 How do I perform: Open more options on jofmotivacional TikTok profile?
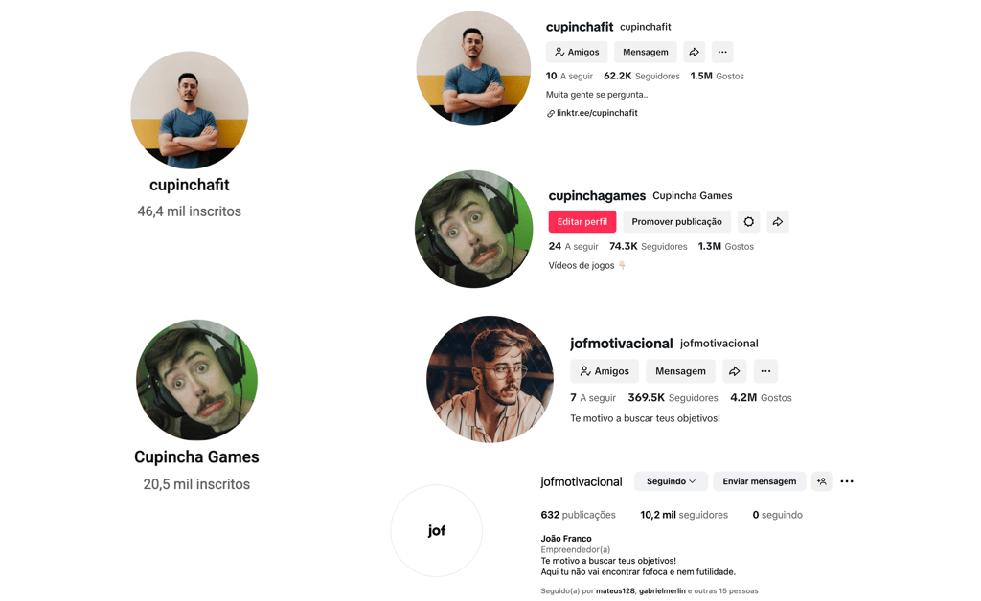click(765, 371)
